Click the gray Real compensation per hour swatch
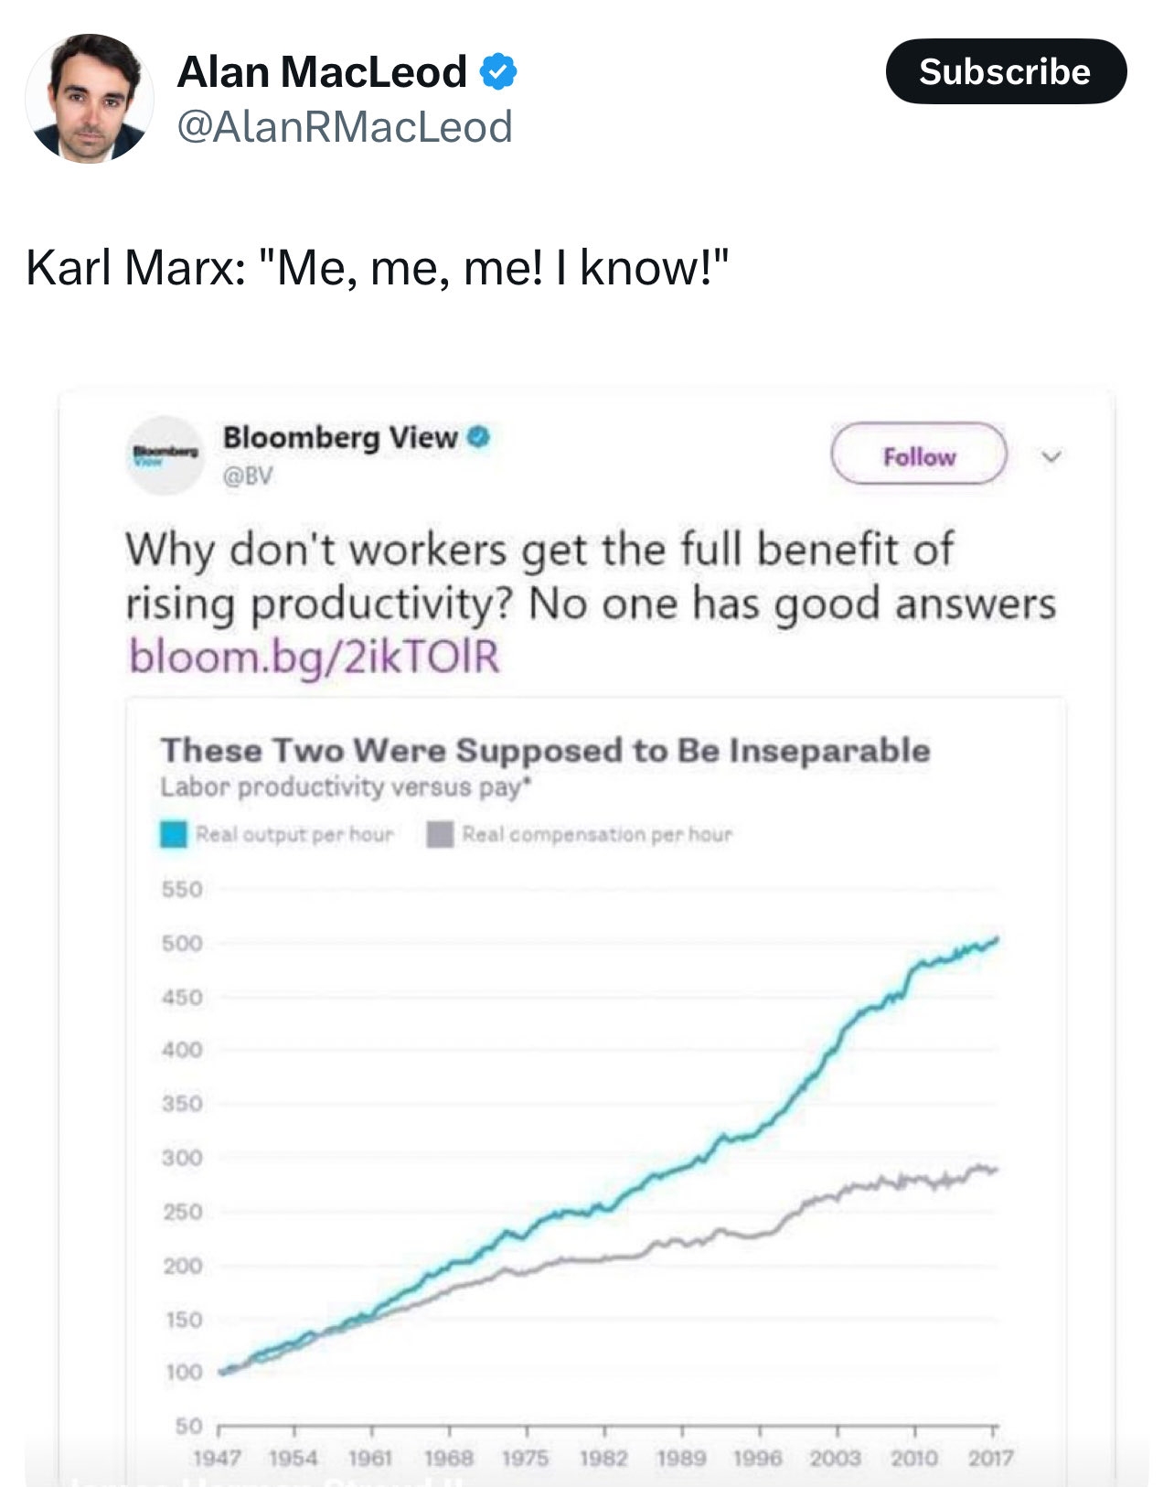The image size is (1174, 1487). coord(440,834)
